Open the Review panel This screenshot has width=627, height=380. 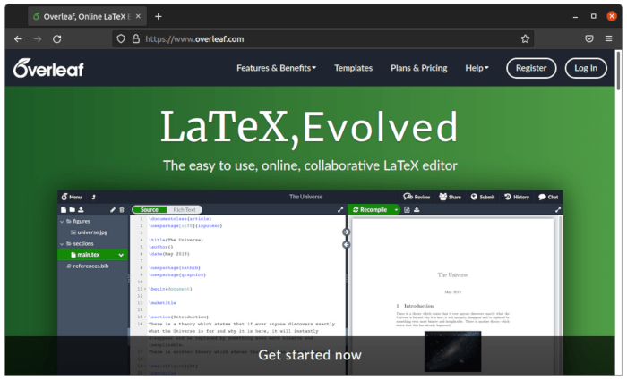417,197
